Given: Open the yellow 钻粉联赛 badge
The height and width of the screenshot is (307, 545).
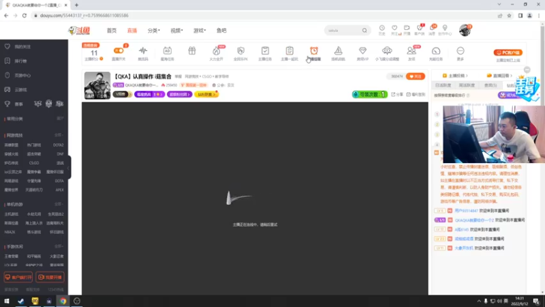Looking at the screenshot, I should 206,94.
